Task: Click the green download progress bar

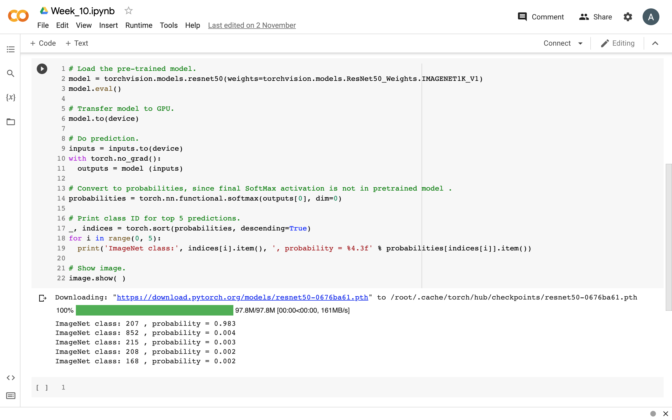Action: pos(154,310)
